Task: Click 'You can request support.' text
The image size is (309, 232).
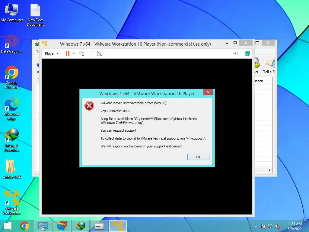Action: click(x=119, y=130)
